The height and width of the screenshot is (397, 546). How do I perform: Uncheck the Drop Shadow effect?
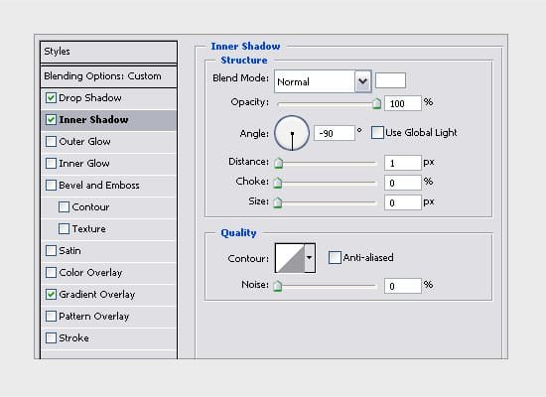click(x=51, y=98)
